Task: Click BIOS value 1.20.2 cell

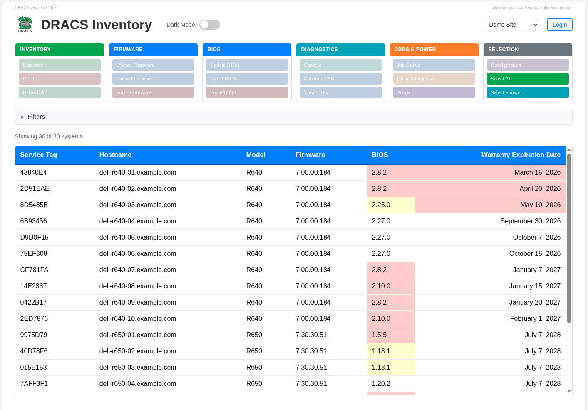Action: 391,384
